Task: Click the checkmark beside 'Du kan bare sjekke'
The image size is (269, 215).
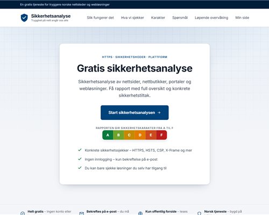Action: point(80,168)
